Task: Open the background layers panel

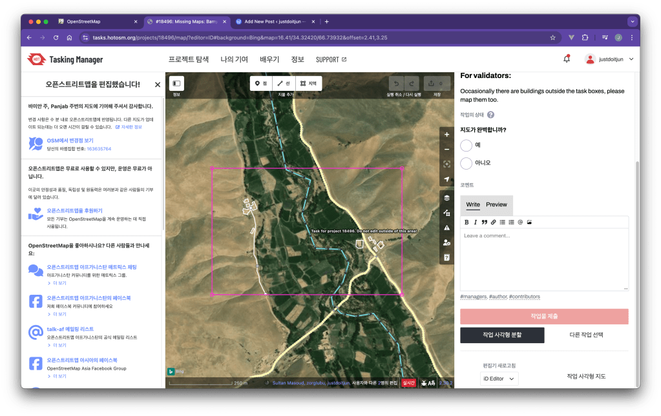Action: (446, 198)
